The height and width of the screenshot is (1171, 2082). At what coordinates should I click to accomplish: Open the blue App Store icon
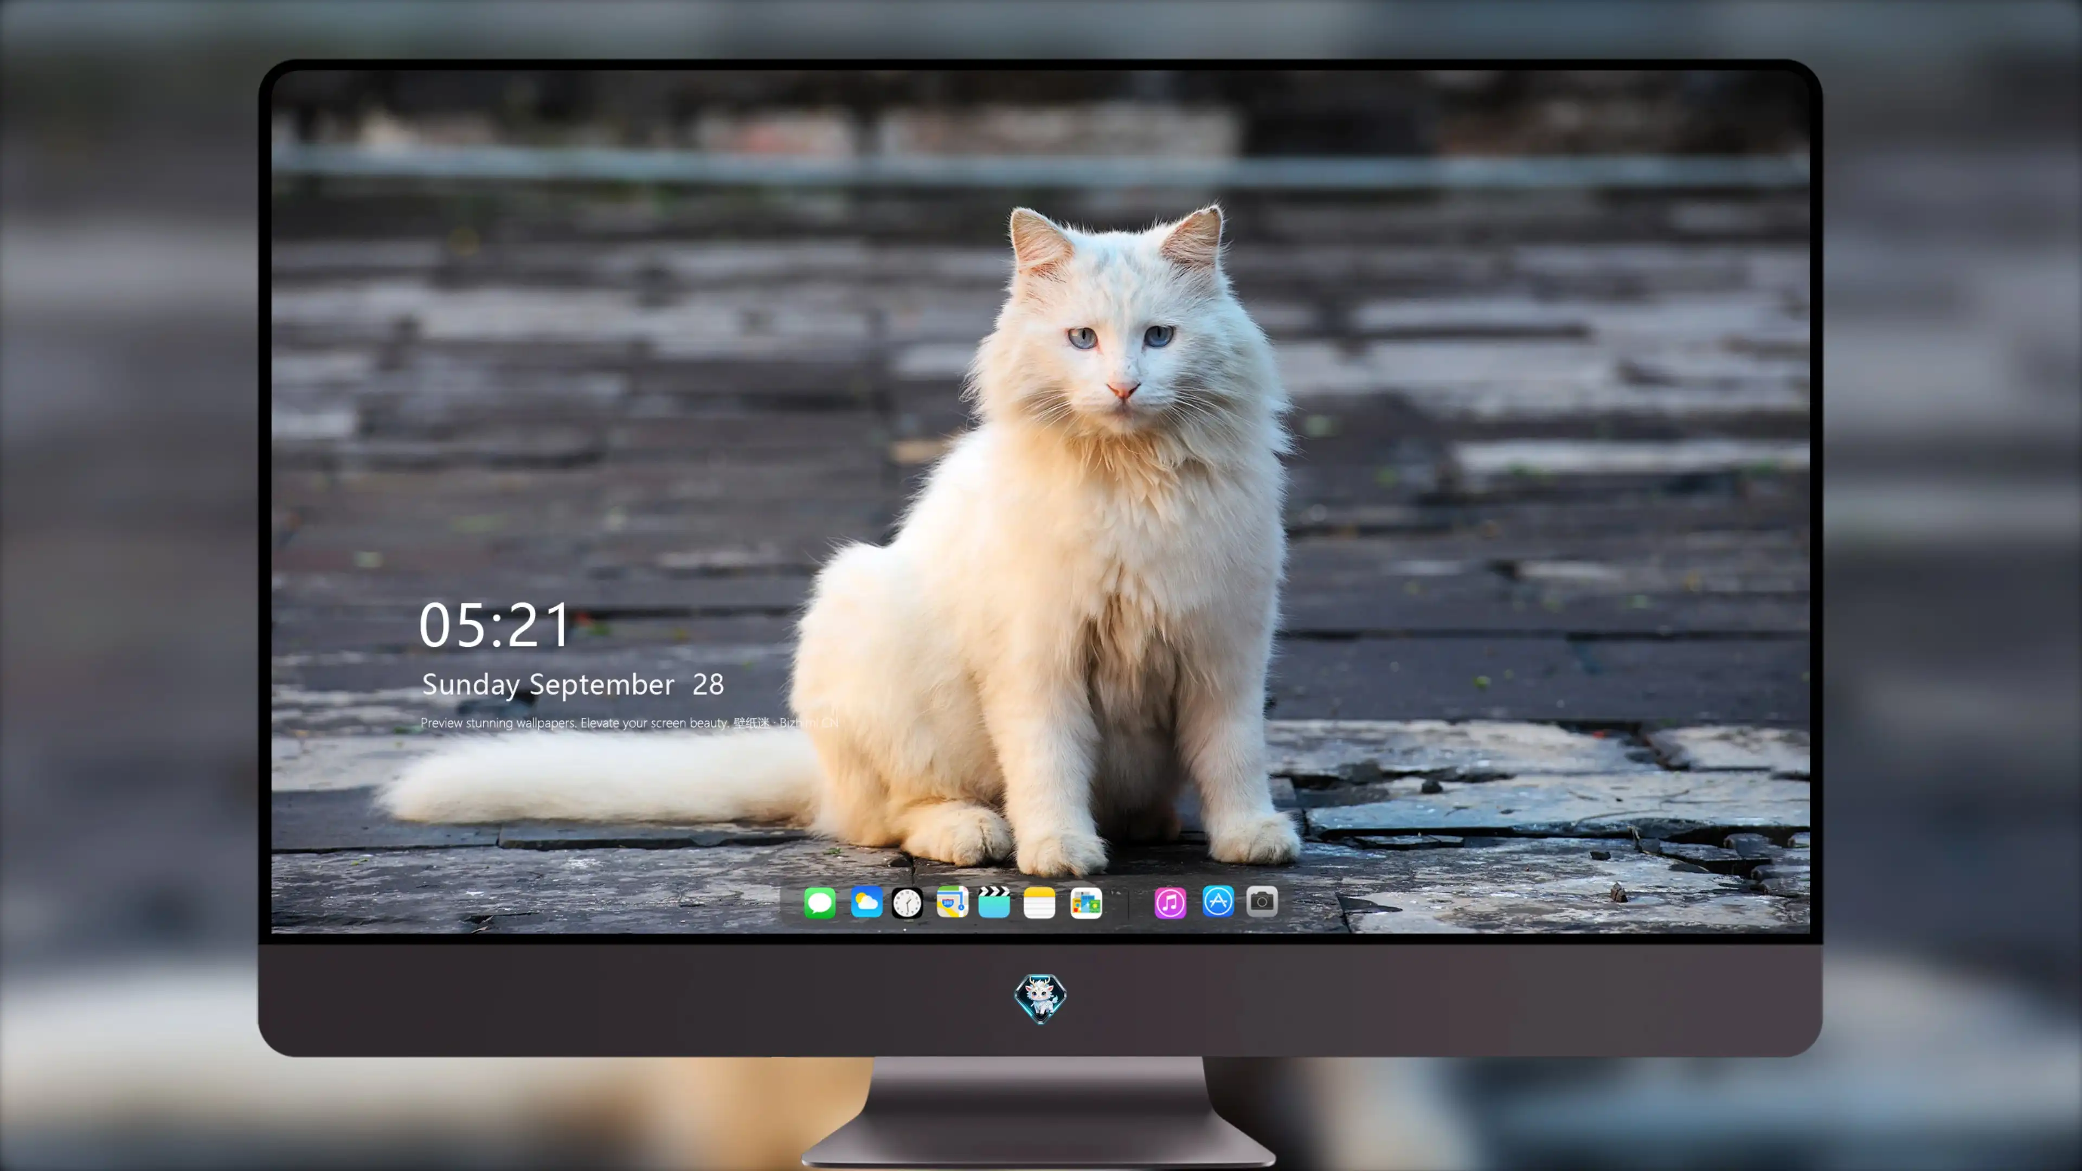tap(1218, 901)
